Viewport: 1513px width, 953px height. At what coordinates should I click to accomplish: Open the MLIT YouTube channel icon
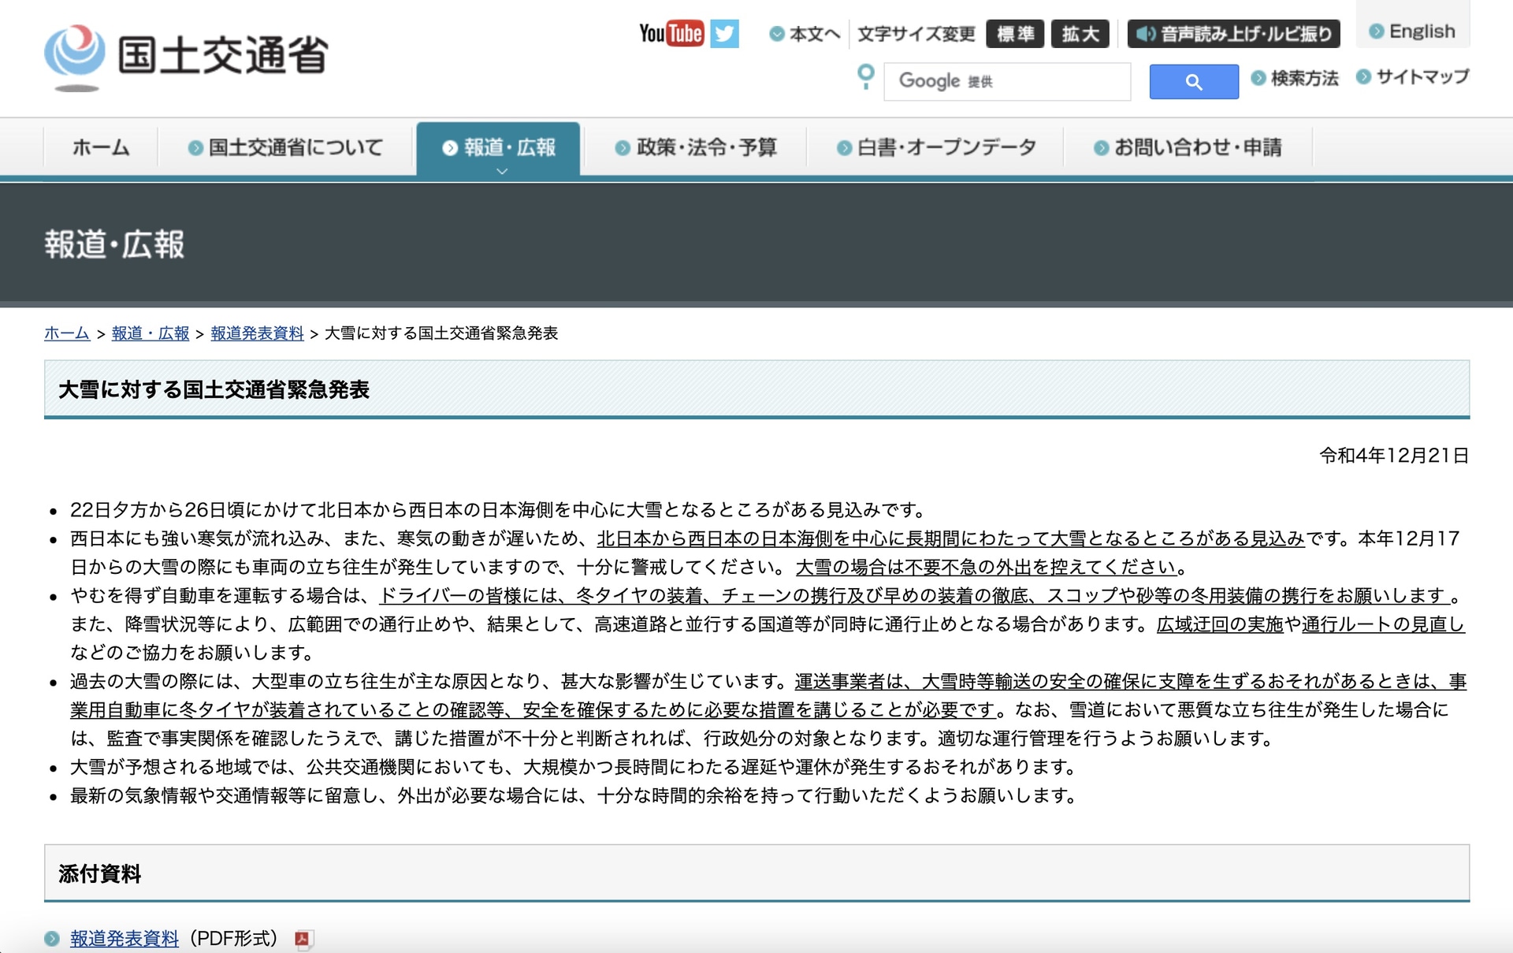pos(671,33)
